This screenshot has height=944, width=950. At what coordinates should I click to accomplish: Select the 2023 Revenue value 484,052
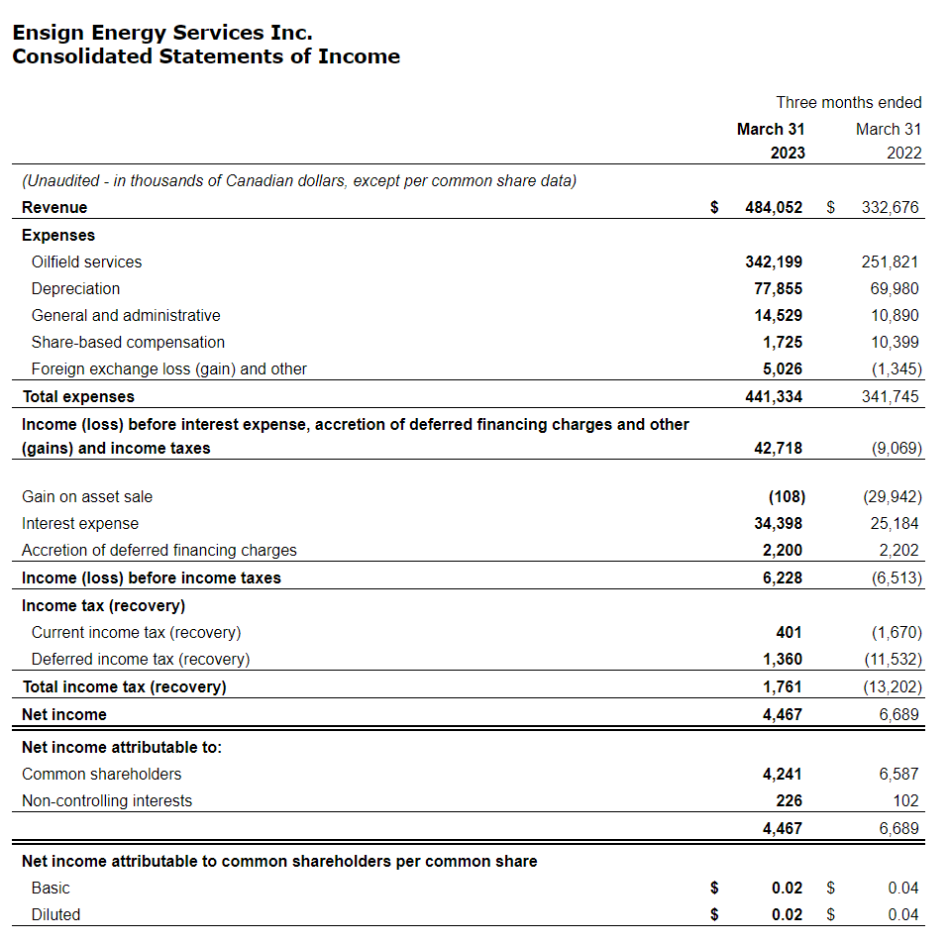[x=773, y=208]
